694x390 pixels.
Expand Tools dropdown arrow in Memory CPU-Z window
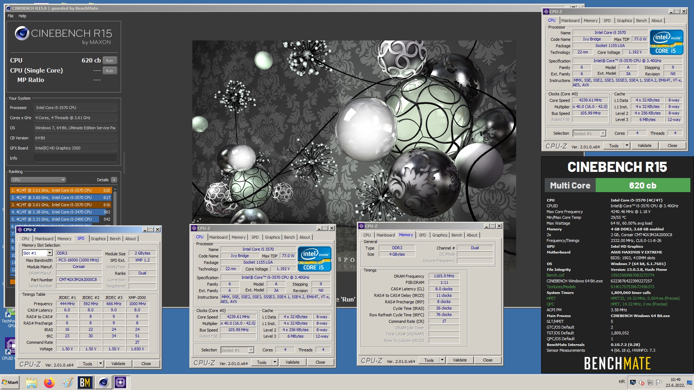(442, 360)
